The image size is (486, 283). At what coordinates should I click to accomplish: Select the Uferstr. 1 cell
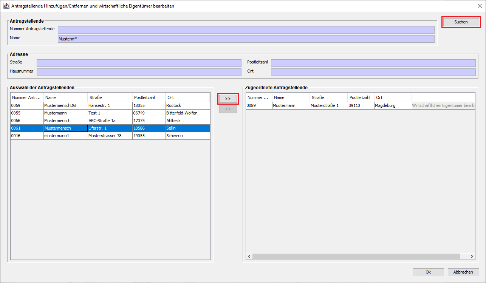[x=110, y=128]
